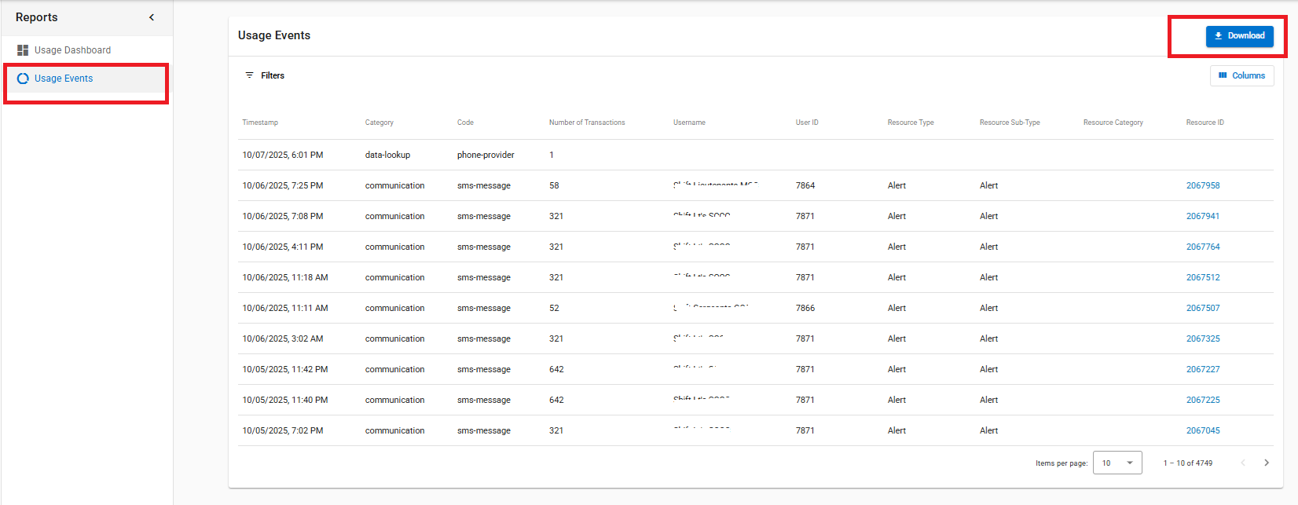Open resource ID 2067045 link
Viewport: 1298px width, 505px height.
(x=1203, y=430)
